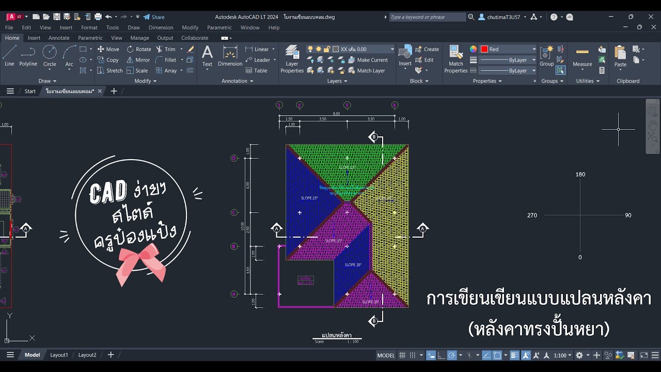This screenshot has width=661, height=372.
Task: Toggle the drawing grid display
Action: click(402, 355)
